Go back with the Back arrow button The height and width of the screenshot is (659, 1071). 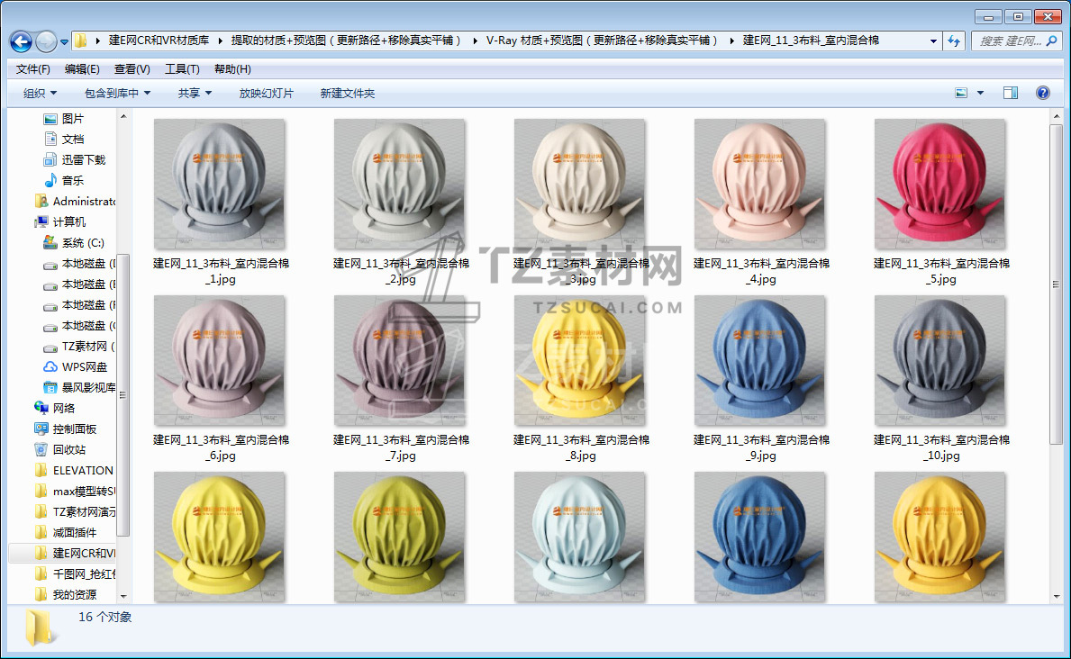[21, 41]
